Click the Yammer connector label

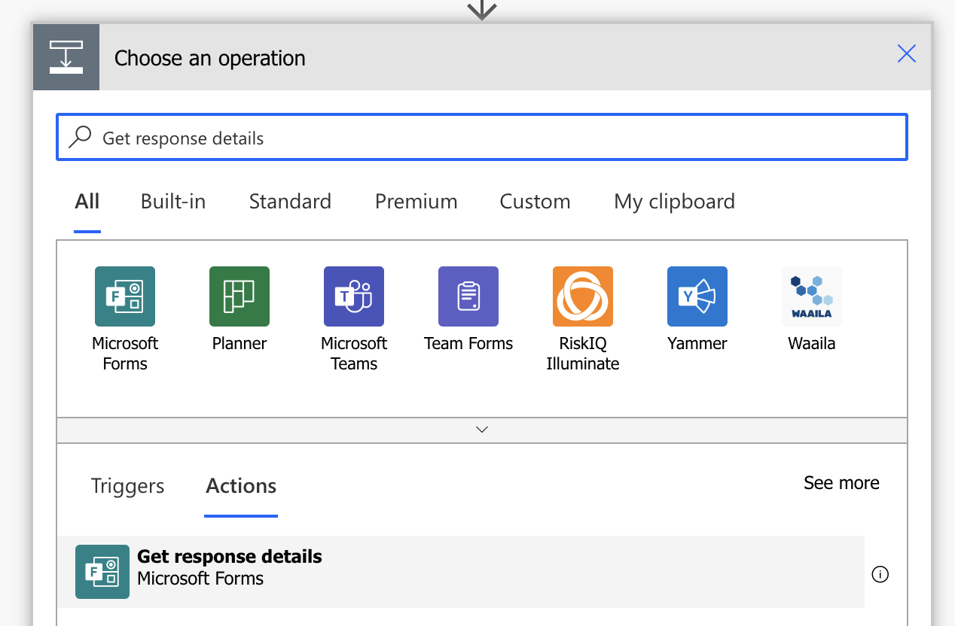(x=697, y=344)
